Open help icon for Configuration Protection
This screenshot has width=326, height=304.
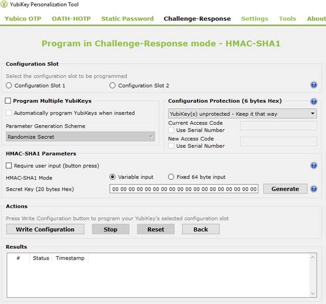click(x=314, y=101)
